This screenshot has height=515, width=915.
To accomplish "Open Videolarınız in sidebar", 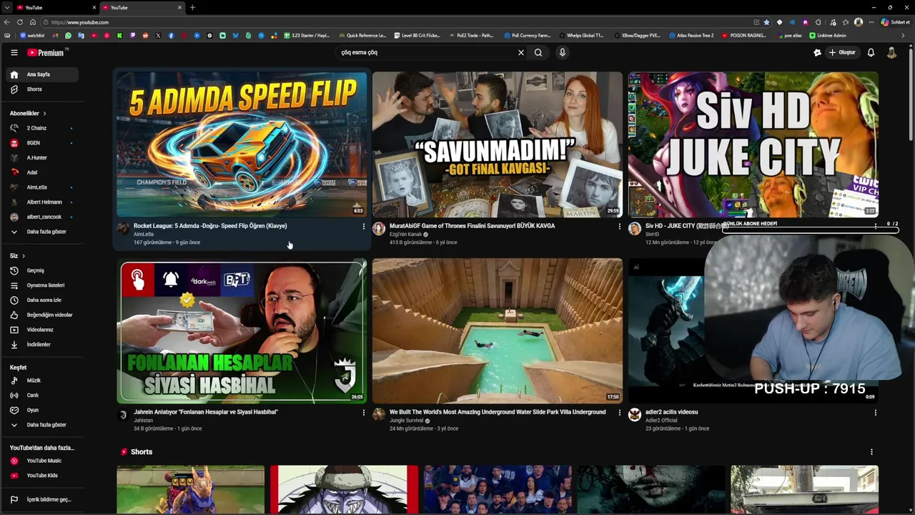I will [x=42, y=330].
